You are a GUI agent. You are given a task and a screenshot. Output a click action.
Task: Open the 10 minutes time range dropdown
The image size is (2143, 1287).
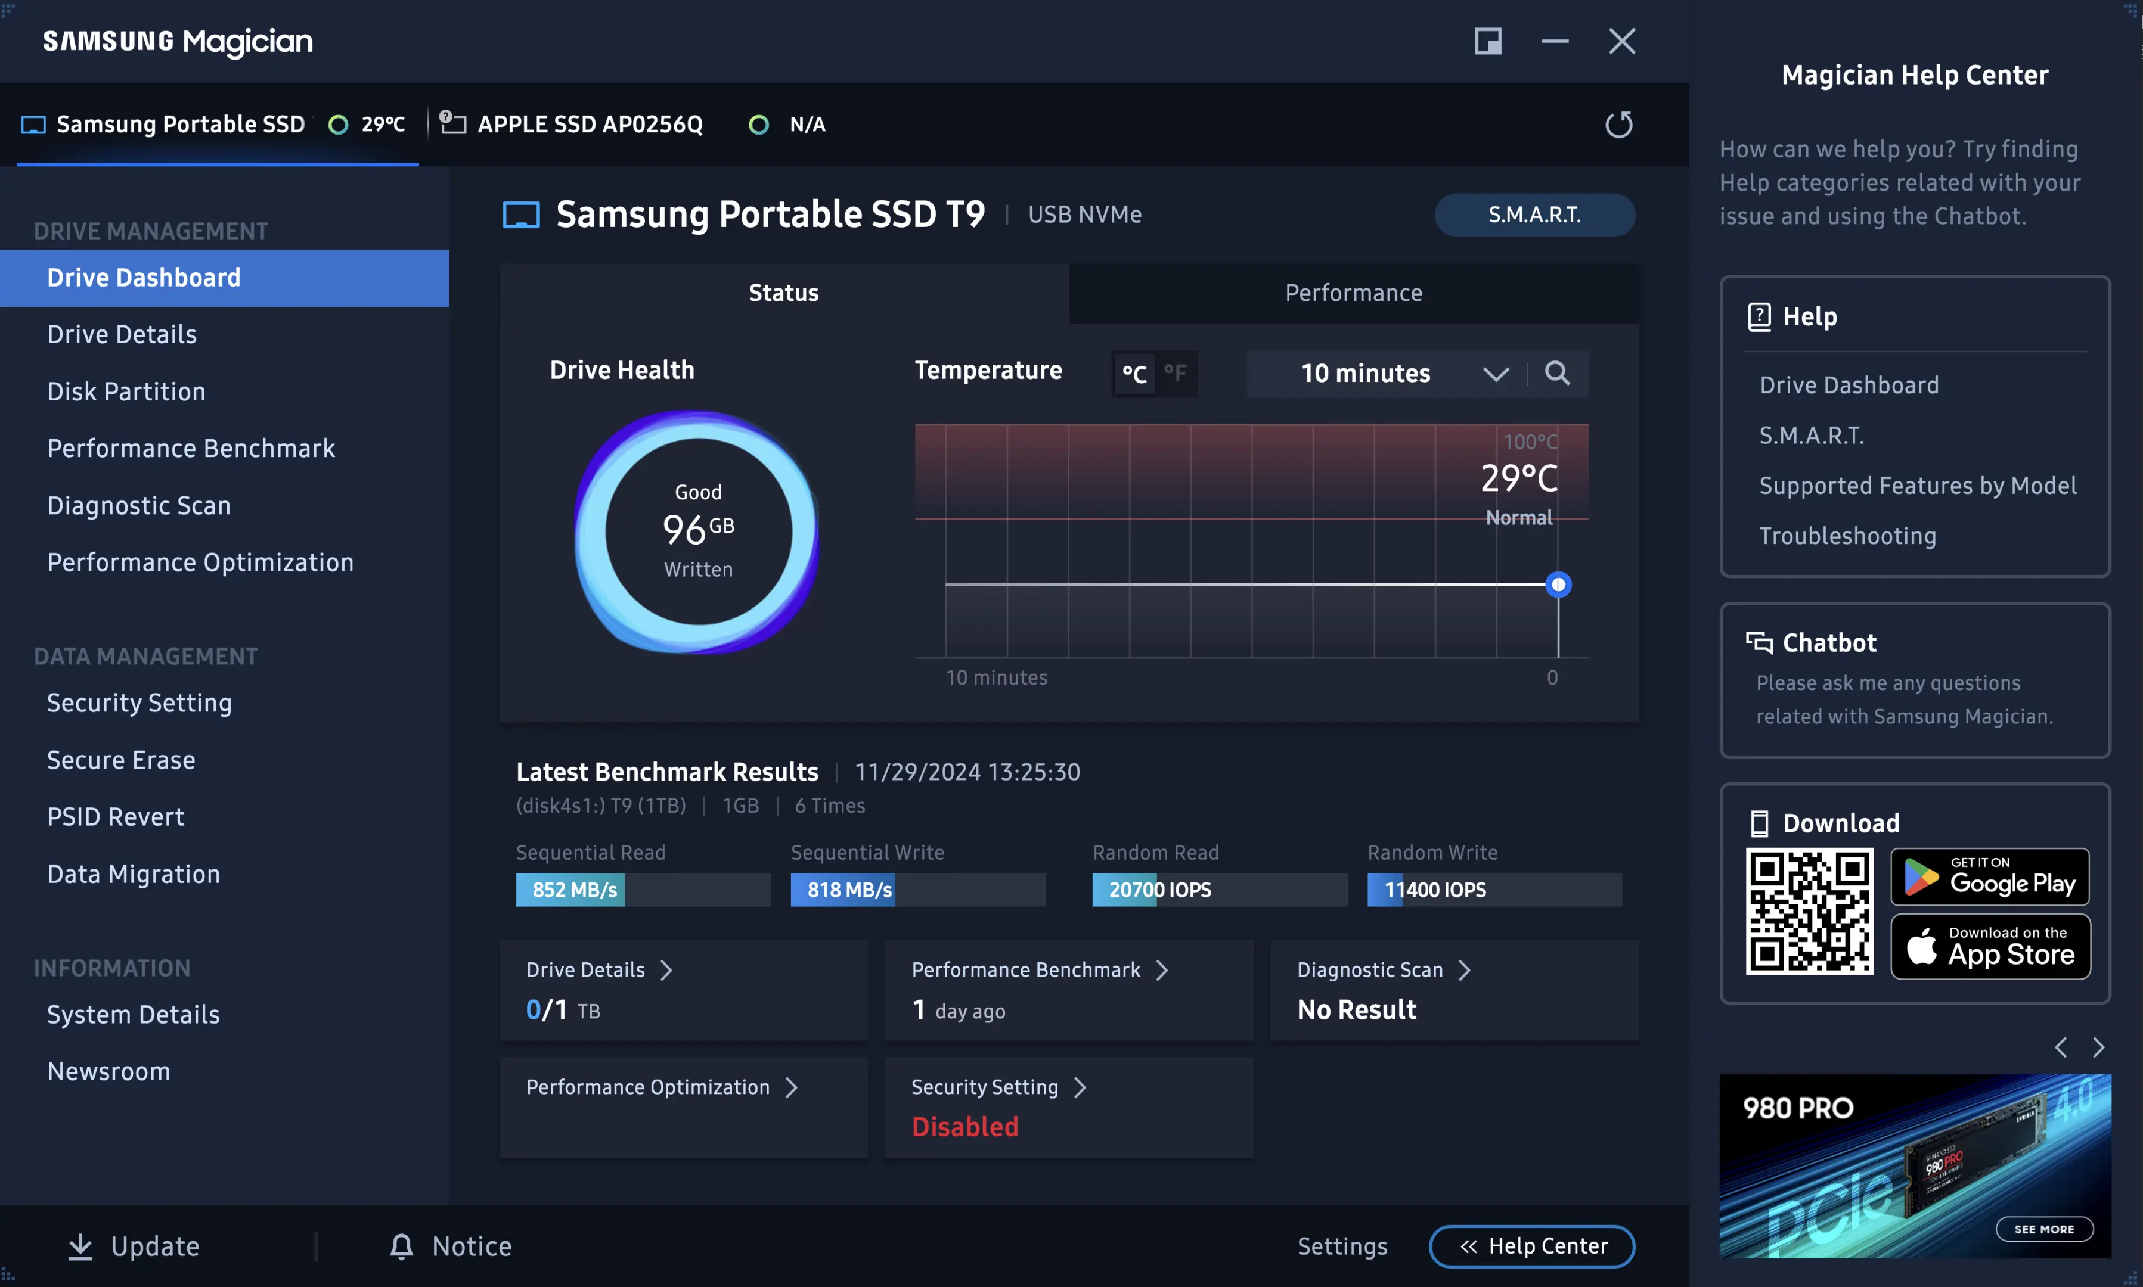pyautogui.click(x=1387, y=374)
